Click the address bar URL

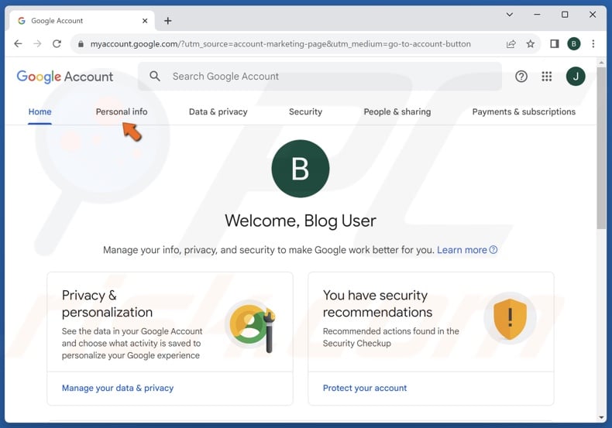click(x=280, y=44)
